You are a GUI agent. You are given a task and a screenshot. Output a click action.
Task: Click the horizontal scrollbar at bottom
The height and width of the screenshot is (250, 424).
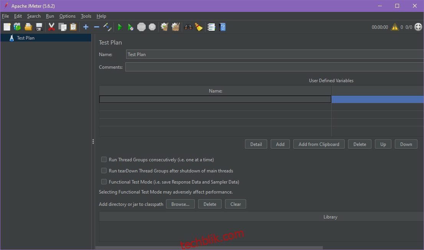[x=209, y=248]
